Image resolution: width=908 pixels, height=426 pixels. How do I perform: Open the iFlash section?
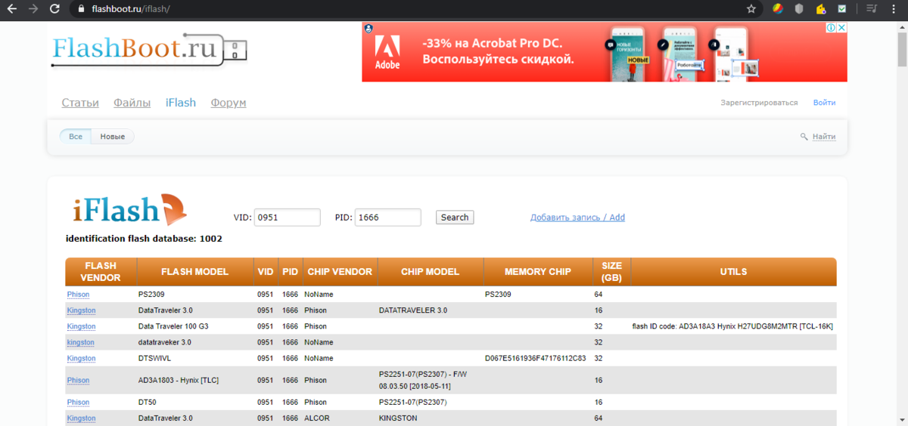click(180, 103)
